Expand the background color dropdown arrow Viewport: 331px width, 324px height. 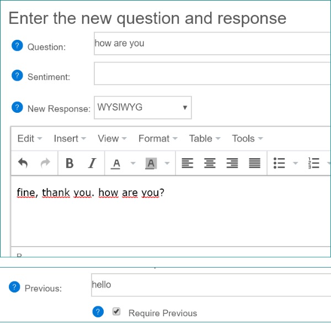point(167,163)
